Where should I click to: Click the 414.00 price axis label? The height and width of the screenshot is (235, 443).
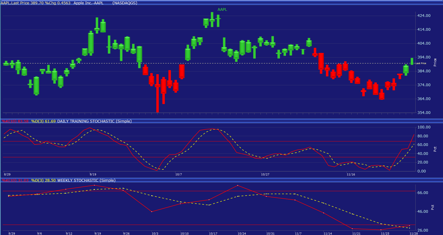[x=425, y=30]
